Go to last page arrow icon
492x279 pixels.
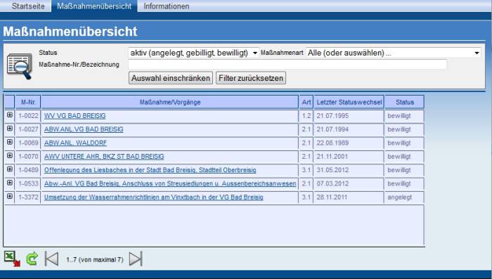point(136,259)
